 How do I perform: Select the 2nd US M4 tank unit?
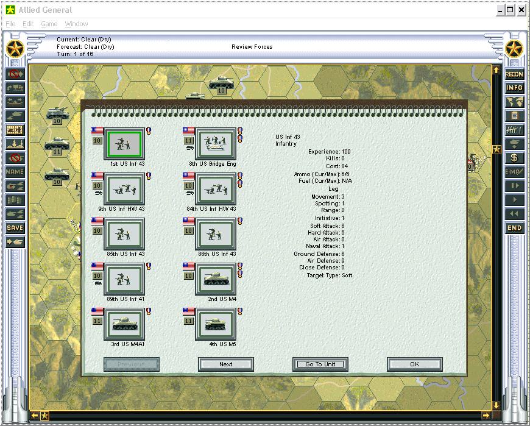pos(216,279)
